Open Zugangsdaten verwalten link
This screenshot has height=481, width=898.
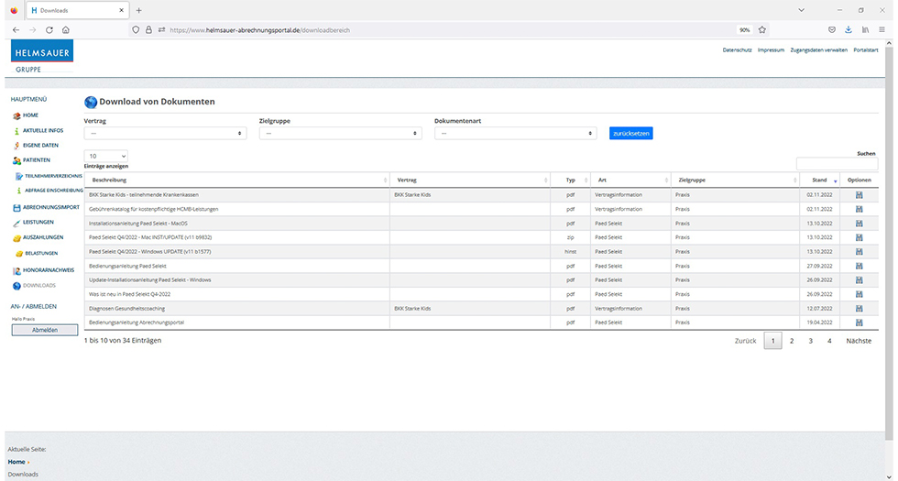click(819, 50)
